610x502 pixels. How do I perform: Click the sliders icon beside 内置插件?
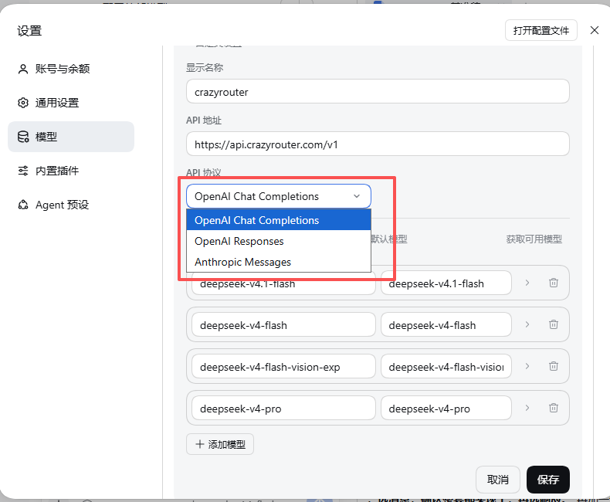(x=23, y=171)
